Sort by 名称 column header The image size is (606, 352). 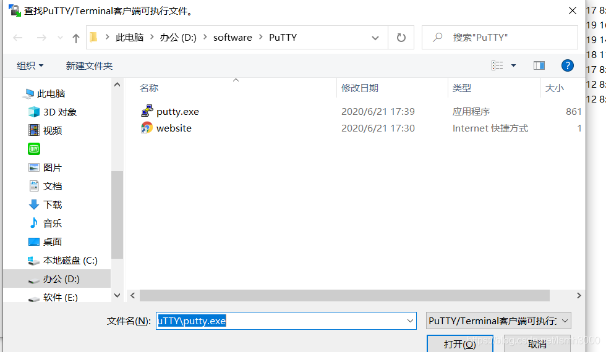[149, 88]
